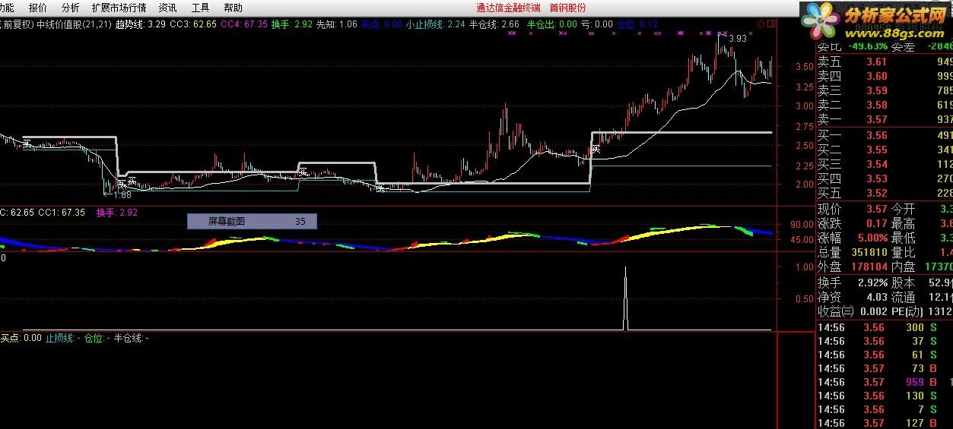The height and width of the screenshot is (429, 953).
Task: Select the 卖四 3.60 ask row
Action: tap(885, 77)
